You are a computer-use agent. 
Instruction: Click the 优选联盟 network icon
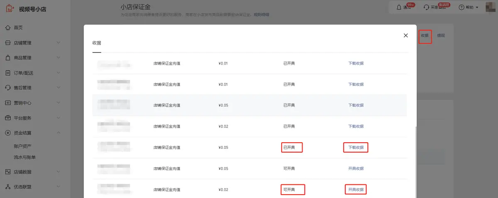8,187
